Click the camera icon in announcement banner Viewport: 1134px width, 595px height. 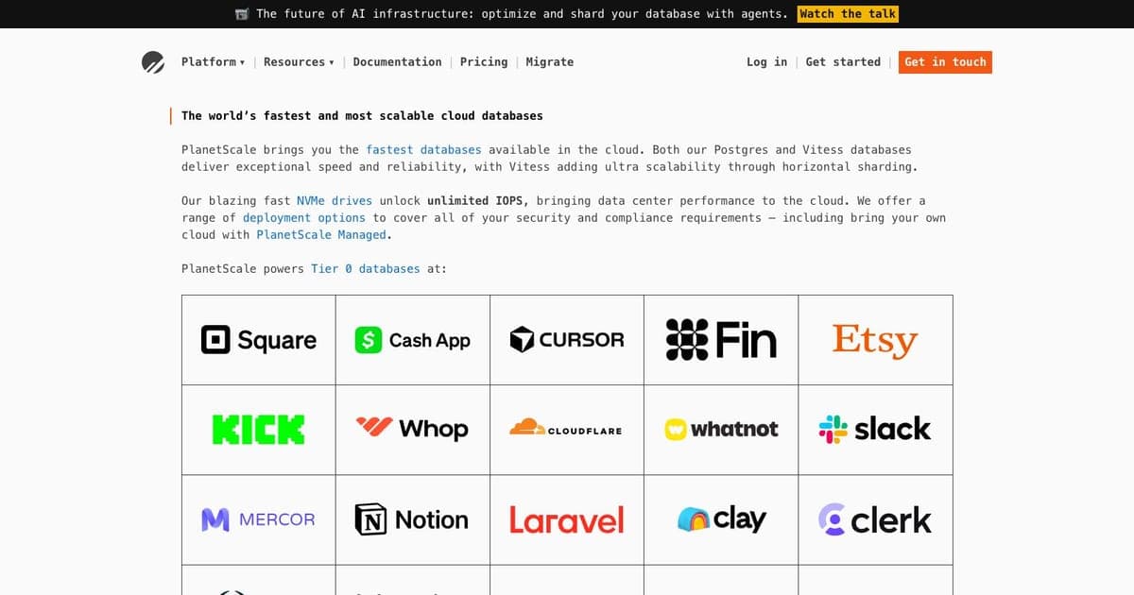(242, 14)
